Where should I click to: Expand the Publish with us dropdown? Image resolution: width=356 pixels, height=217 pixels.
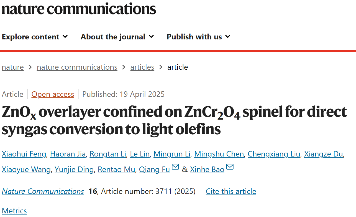tap(199, 37)
